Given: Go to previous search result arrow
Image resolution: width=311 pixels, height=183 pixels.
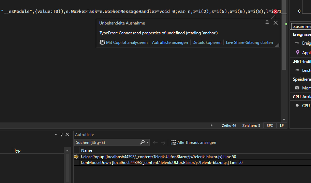Looking at the screenshot, I should (x=155, y=143).
